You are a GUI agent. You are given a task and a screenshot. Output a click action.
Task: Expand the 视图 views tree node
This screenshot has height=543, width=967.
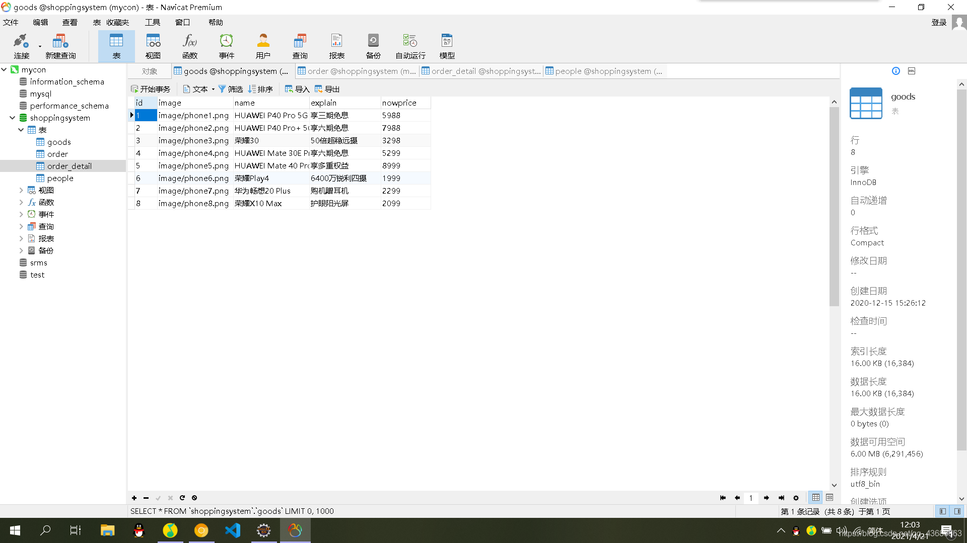point(21,190)
